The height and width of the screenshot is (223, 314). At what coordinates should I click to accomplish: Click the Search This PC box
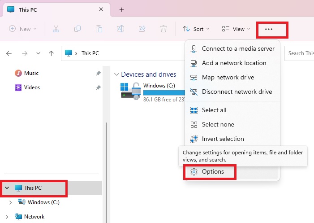[299, 53]
